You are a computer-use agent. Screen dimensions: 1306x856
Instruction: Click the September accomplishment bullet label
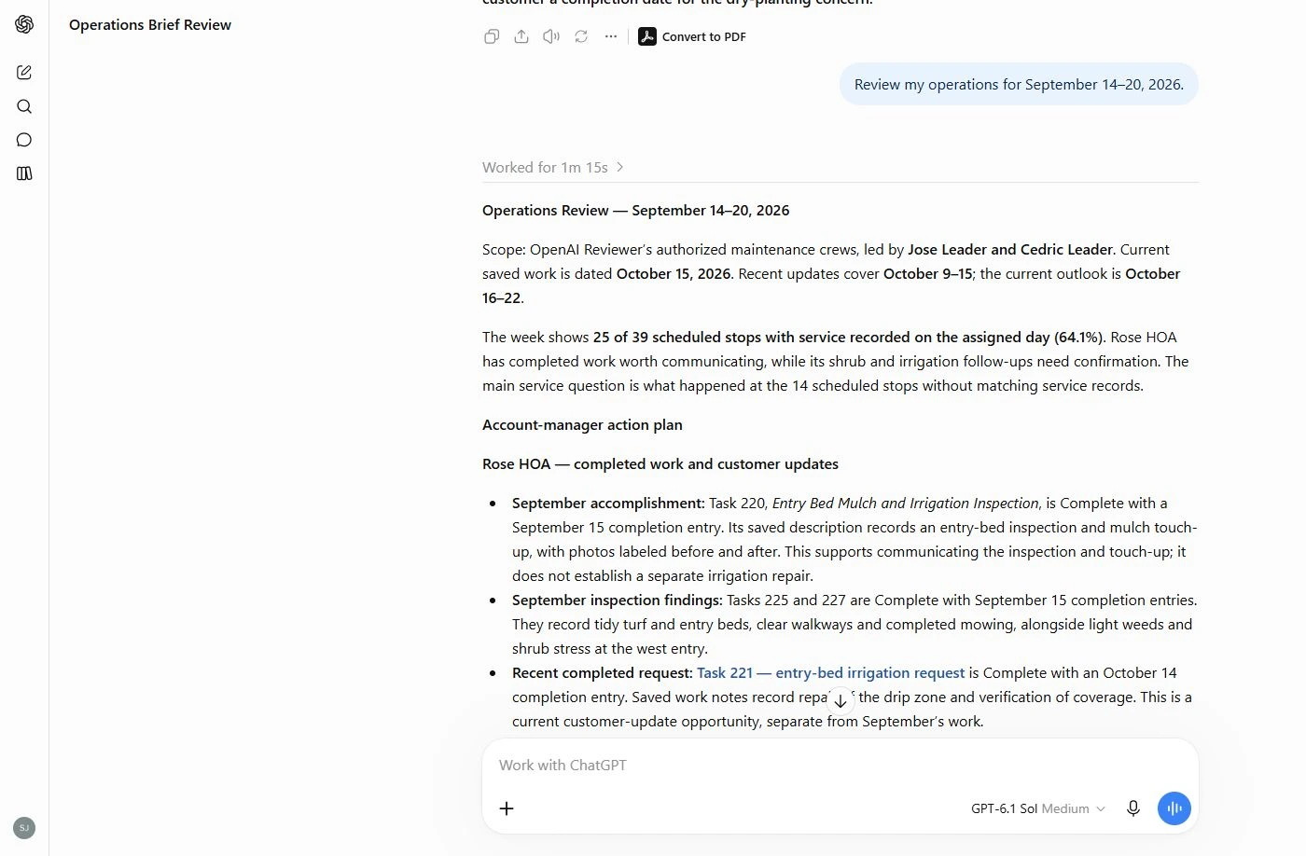608,503
